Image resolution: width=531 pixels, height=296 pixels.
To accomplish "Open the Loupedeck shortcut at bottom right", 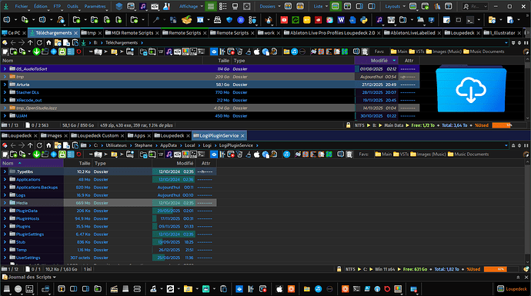I will click(512, 289).
